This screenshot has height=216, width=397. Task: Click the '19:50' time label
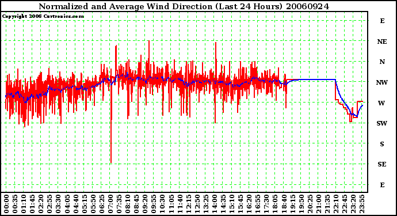(300, 204)
